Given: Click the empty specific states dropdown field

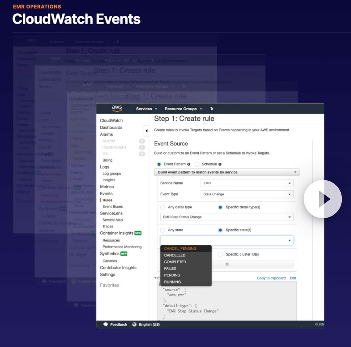Looking at the screenshot, I should (x=227, y=240).
